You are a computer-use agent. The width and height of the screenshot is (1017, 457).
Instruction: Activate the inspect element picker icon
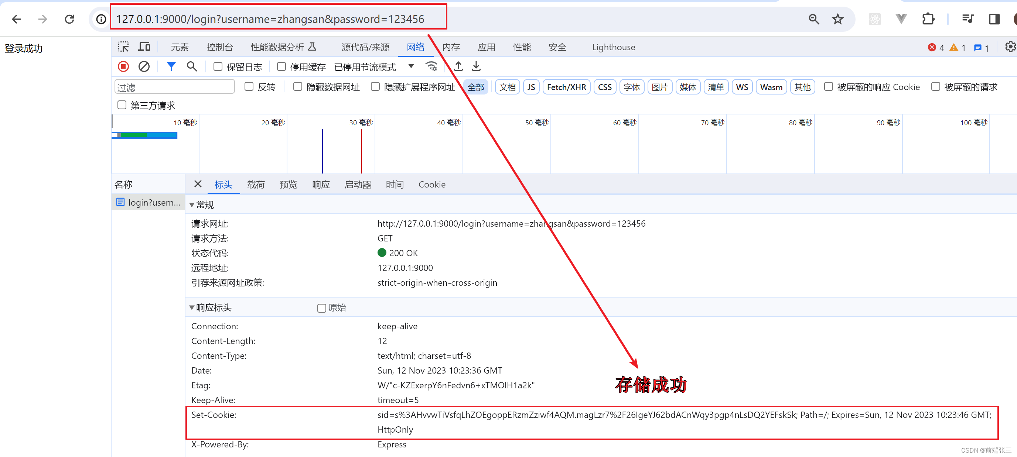[x=123, y=47]
